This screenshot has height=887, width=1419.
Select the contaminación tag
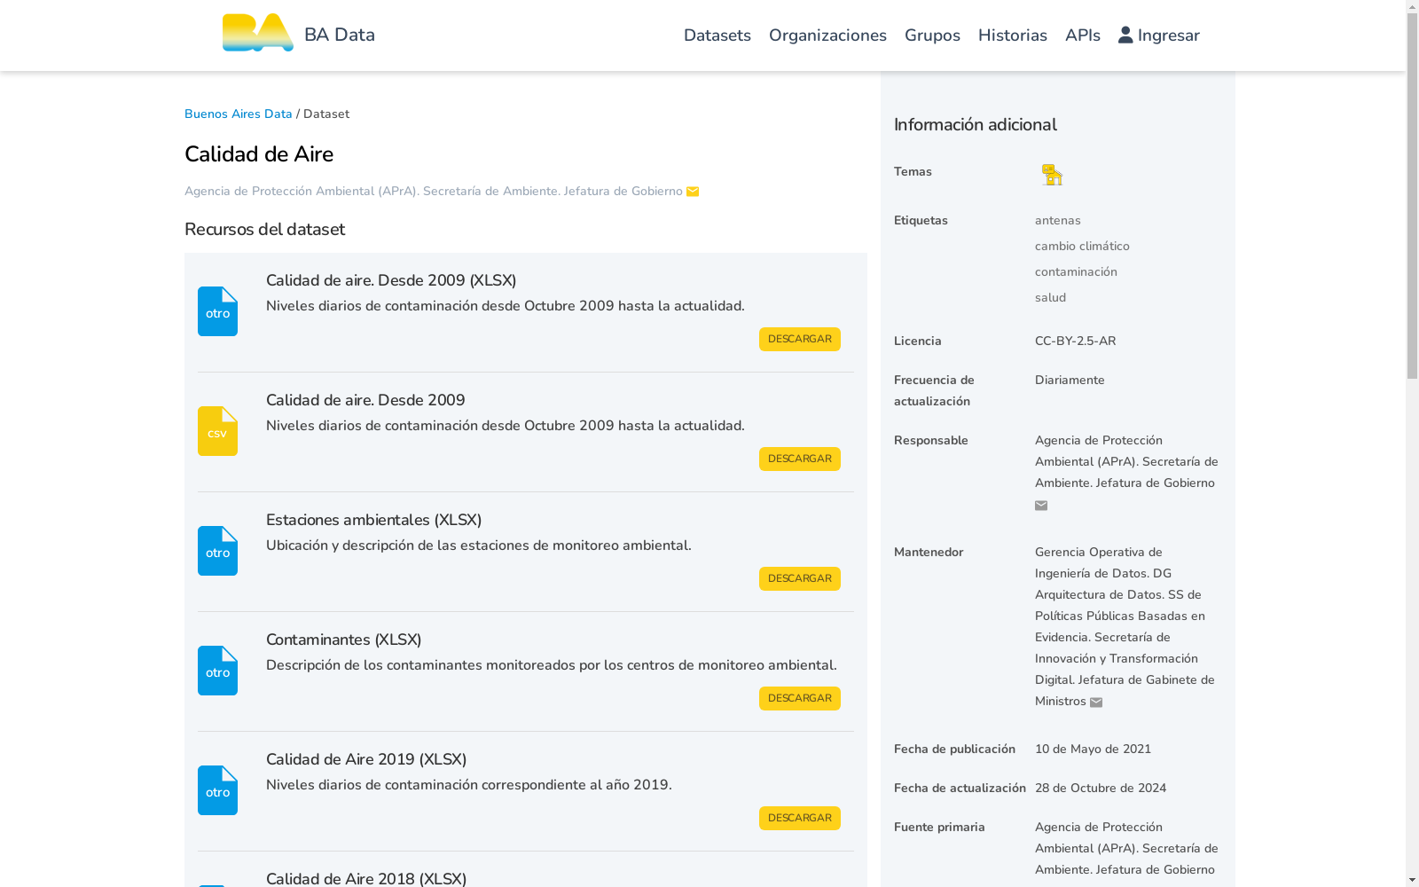(x=1076, y=271)
